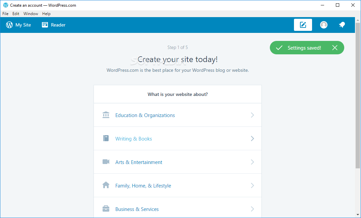
Task: Click the Create your site today! heading
Action: (178, 59)
